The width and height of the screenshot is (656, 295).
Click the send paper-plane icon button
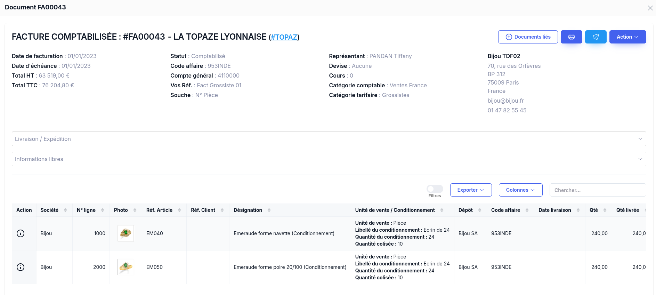(x=596, y=37)
